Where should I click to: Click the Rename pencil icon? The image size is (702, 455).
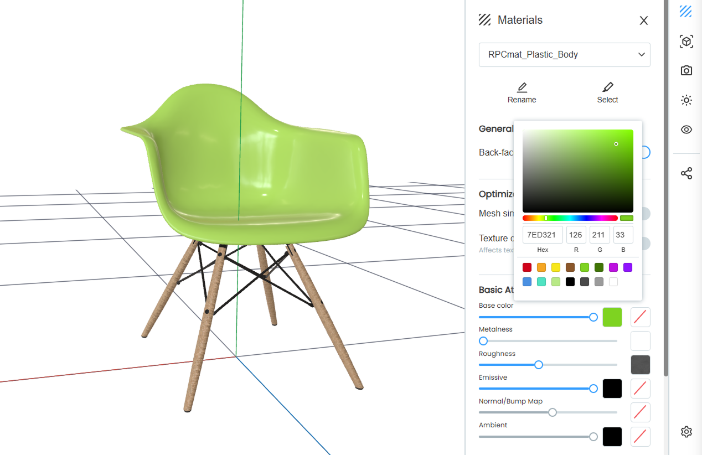pos(522,87)
